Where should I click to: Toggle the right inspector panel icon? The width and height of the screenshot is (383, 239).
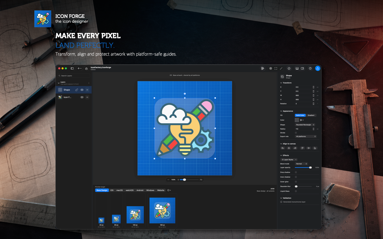point(303,68)
